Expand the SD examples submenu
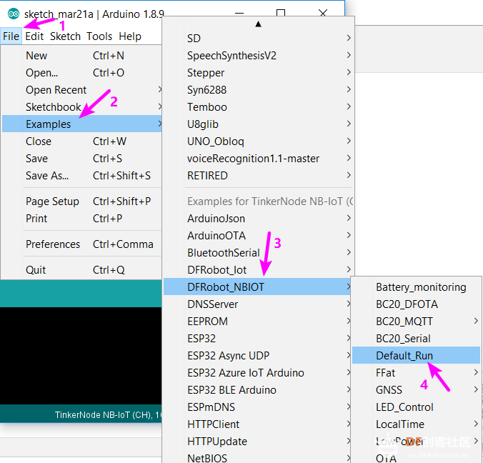This screenshot has height=463, width=483. pyautogui.click(x=258, y=39)
